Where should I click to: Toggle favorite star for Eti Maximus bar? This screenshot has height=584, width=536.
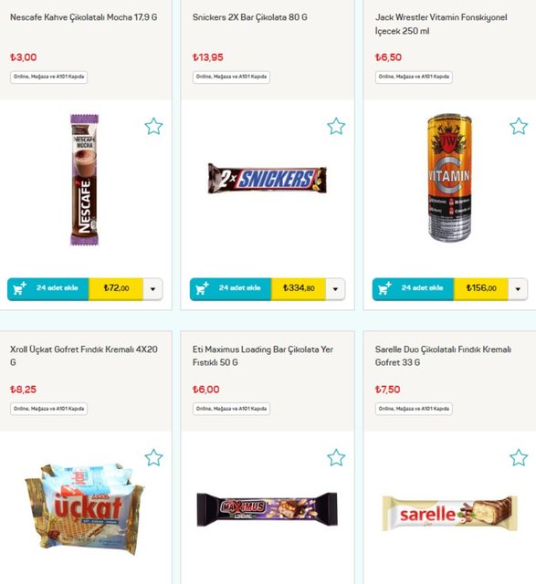point(336,457)
